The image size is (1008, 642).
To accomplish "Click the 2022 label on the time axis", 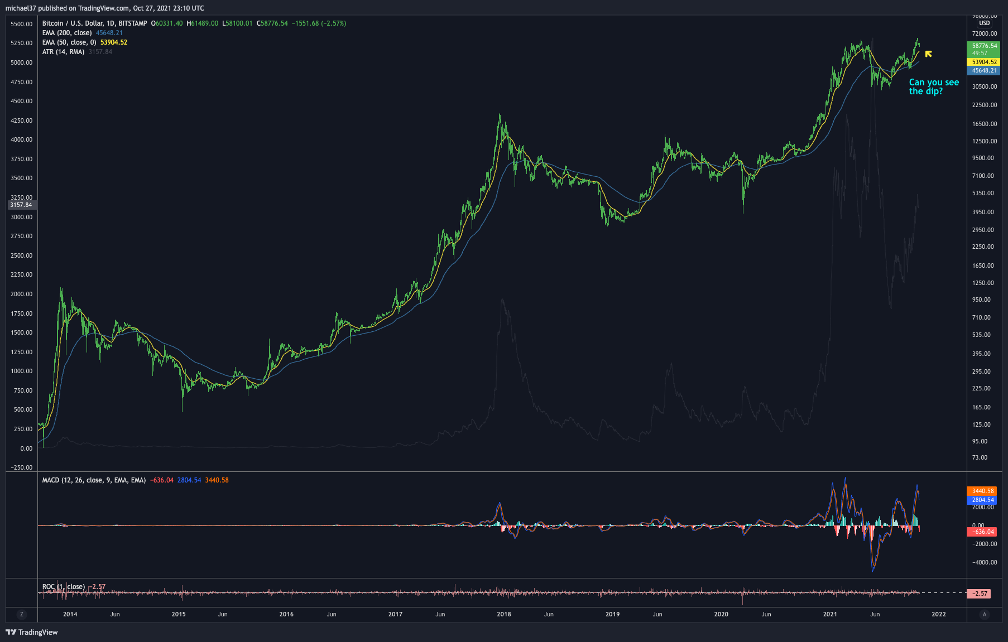I will point(939,614).
